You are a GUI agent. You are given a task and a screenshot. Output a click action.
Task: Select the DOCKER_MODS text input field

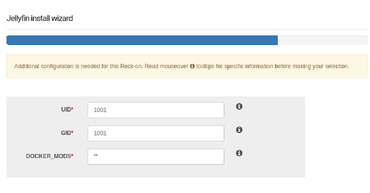(x=156, y=157)
